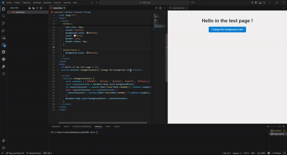287x155 pixels.
Task: Click Stop Live Server SE in status bar
Action: [15, 153]
